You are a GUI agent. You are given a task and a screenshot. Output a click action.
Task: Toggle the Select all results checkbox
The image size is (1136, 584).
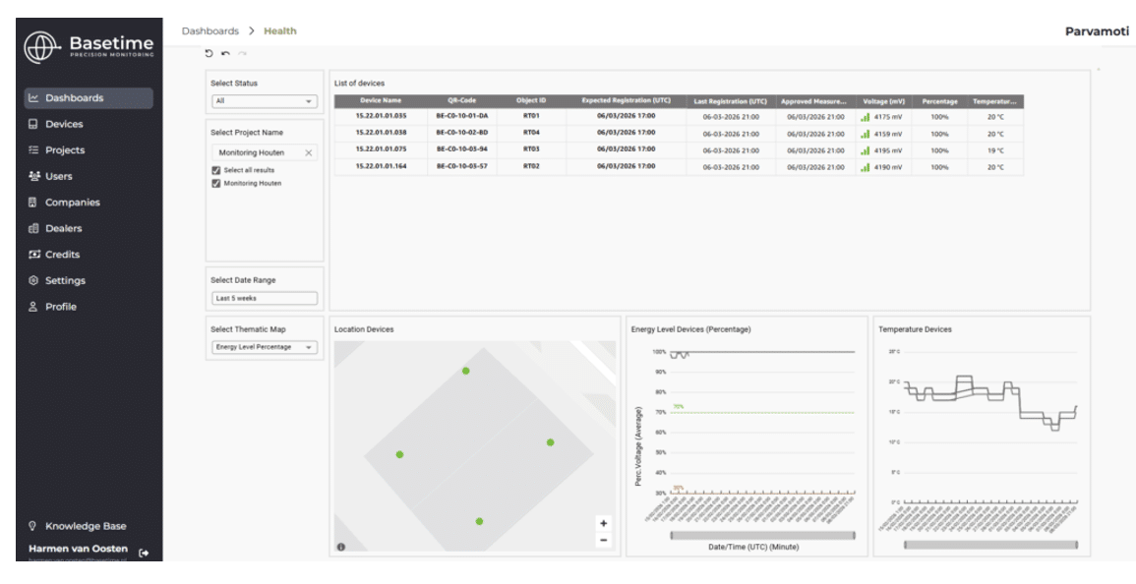(216, 170)
